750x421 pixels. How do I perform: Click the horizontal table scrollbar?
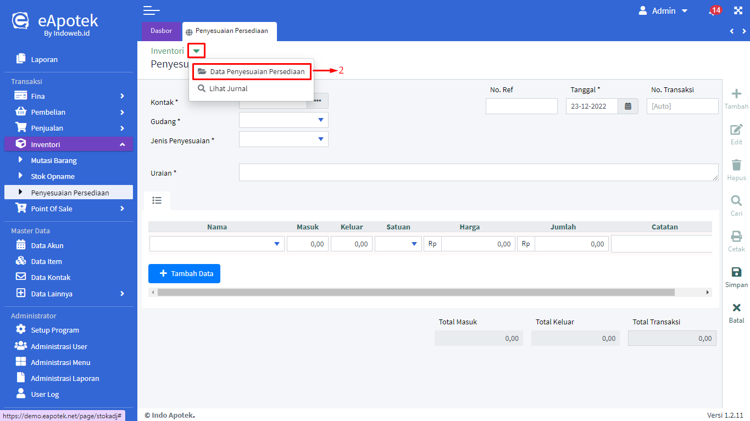pyautogui.click(x=415, y=293)
